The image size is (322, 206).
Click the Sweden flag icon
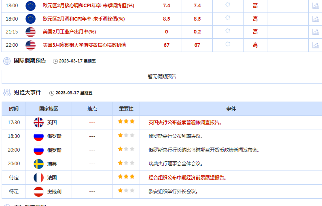[x=38, y=164]
